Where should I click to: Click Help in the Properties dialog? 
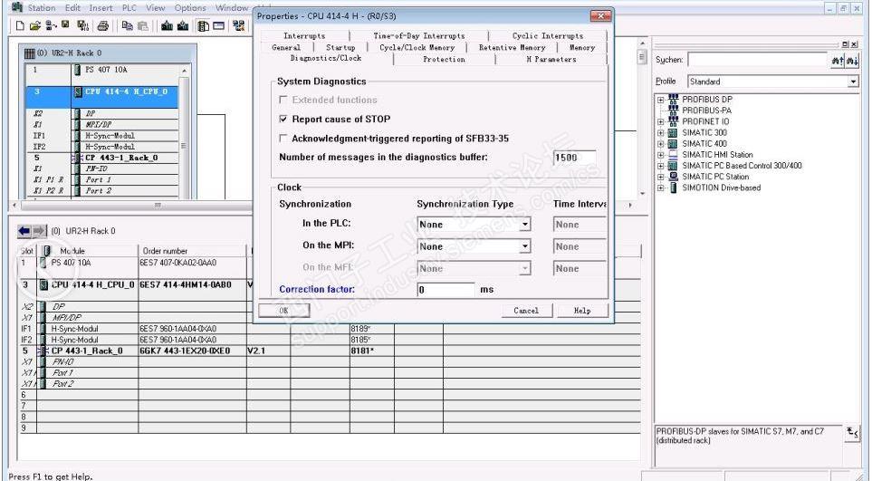582,311
